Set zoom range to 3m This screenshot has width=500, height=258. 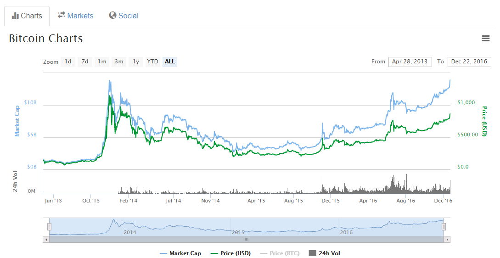(x=118, y=62)
